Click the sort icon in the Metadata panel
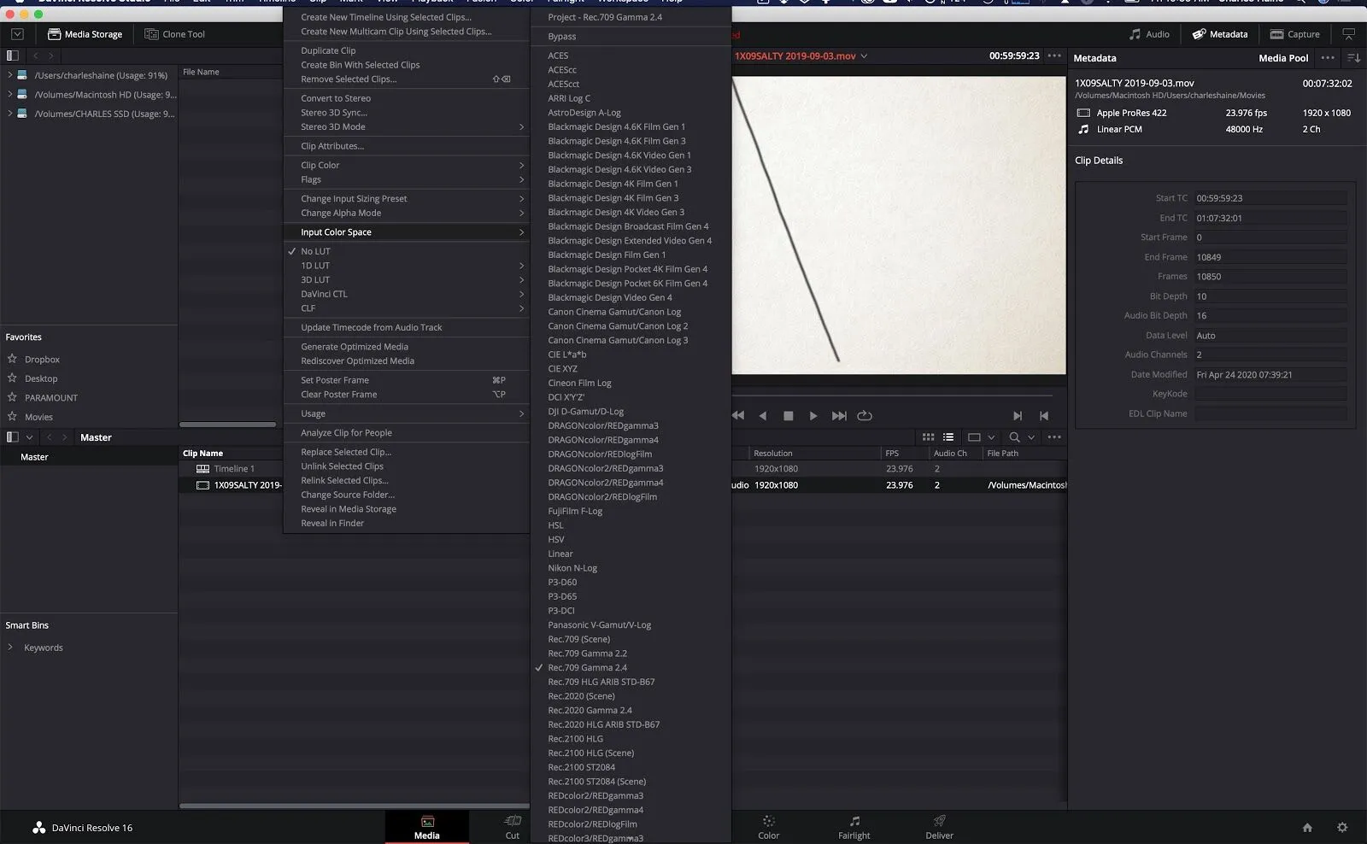1367x844 pixels. pos(1353,58)
